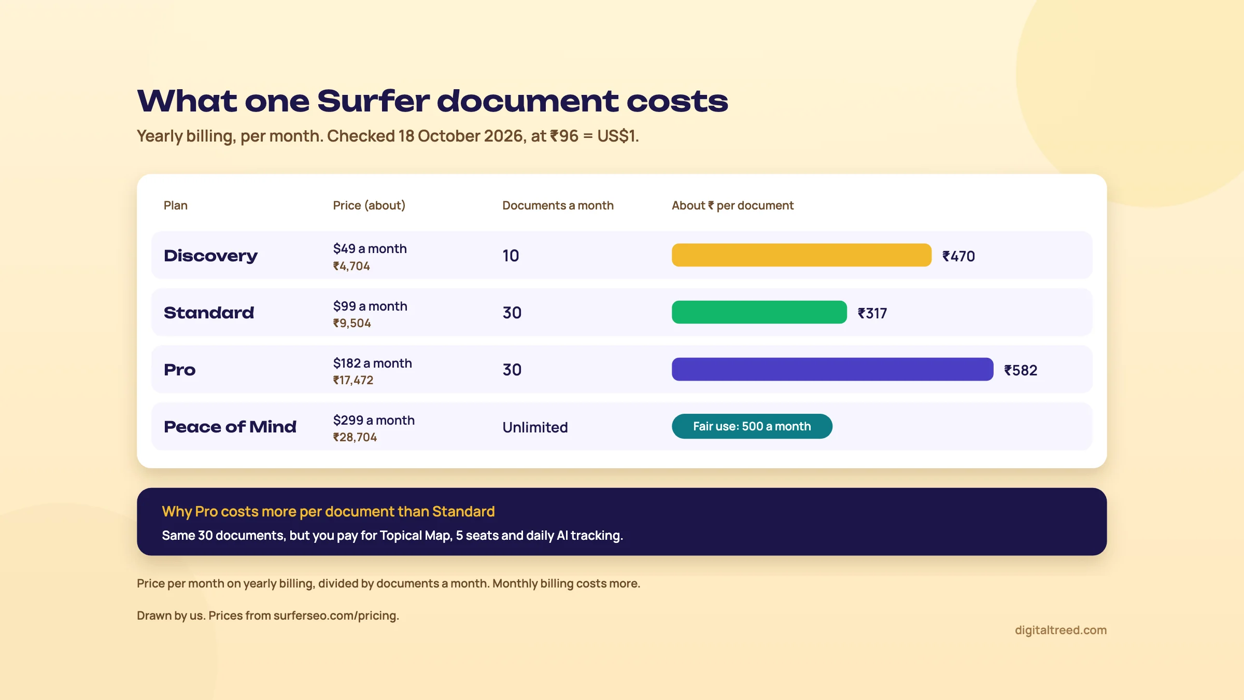This screenshot has height=700, width=1244.
Task: Click the 'digitaltreed.com' credit
Action: pyautogui.click(x=1061, y=630)
